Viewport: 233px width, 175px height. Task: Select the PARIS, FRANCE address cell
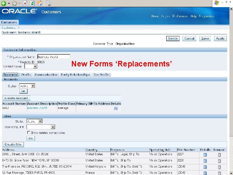point(28,173)
